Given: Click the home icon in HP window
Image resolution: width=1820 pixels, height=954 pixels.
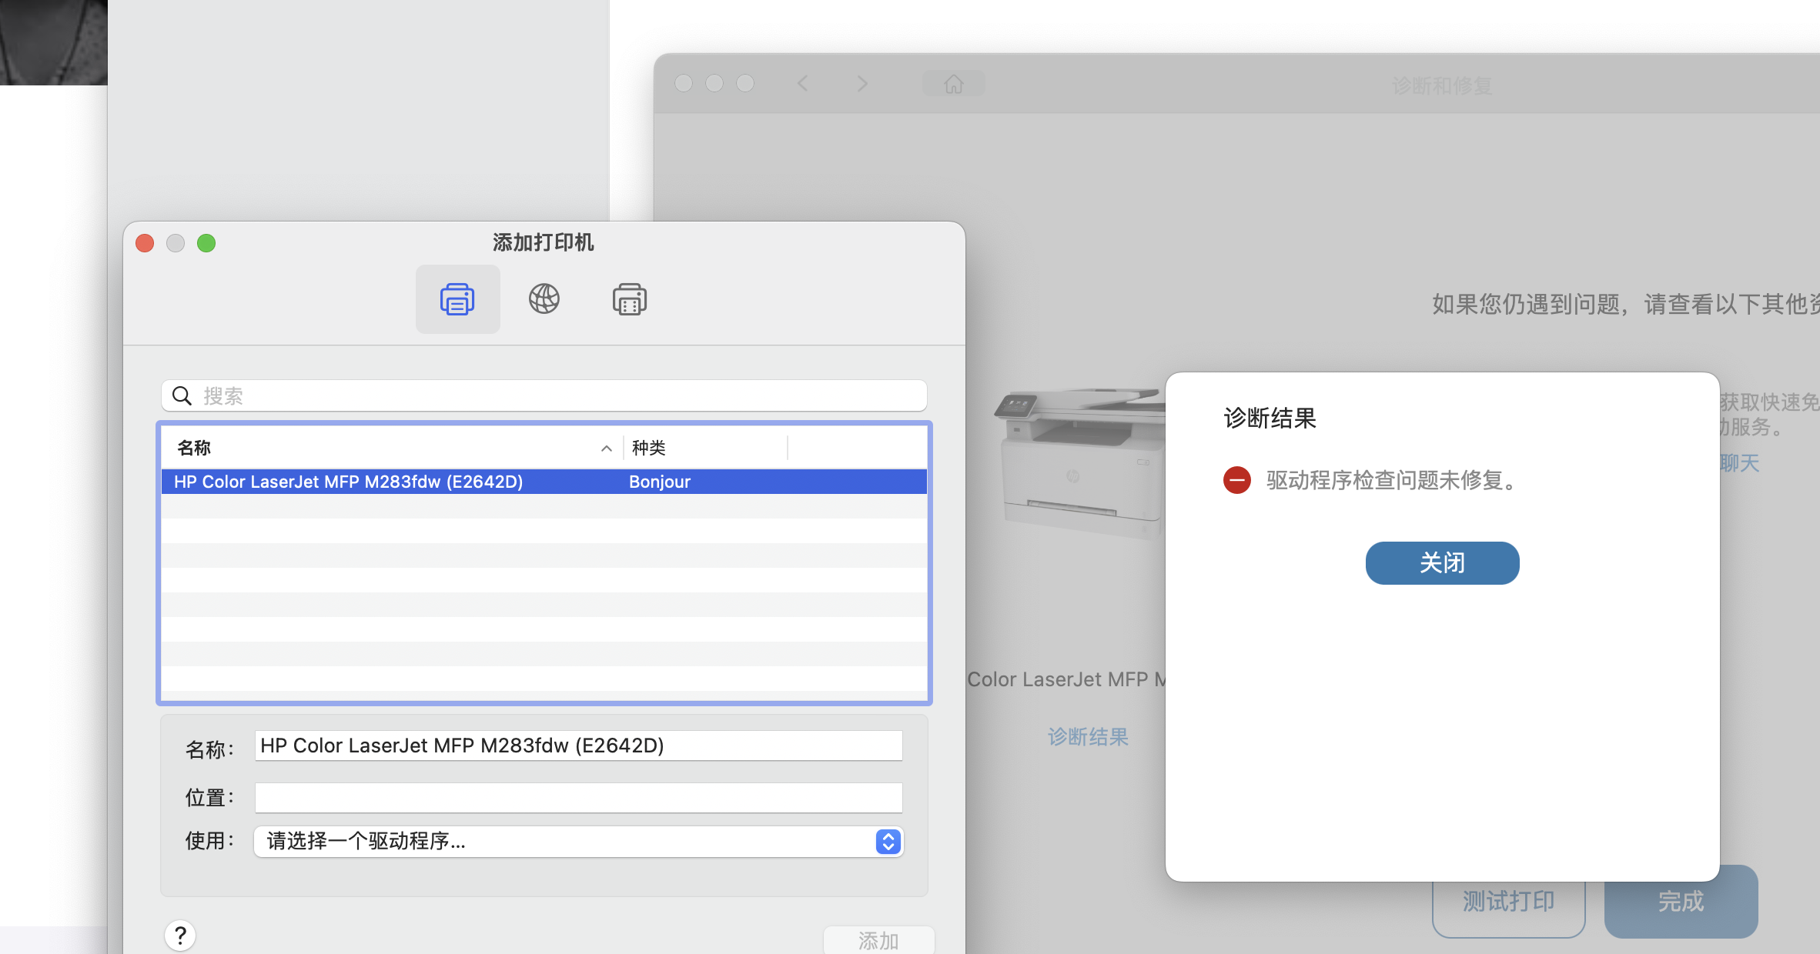Looking at the screenshot, I should click(x=953, y=84).
